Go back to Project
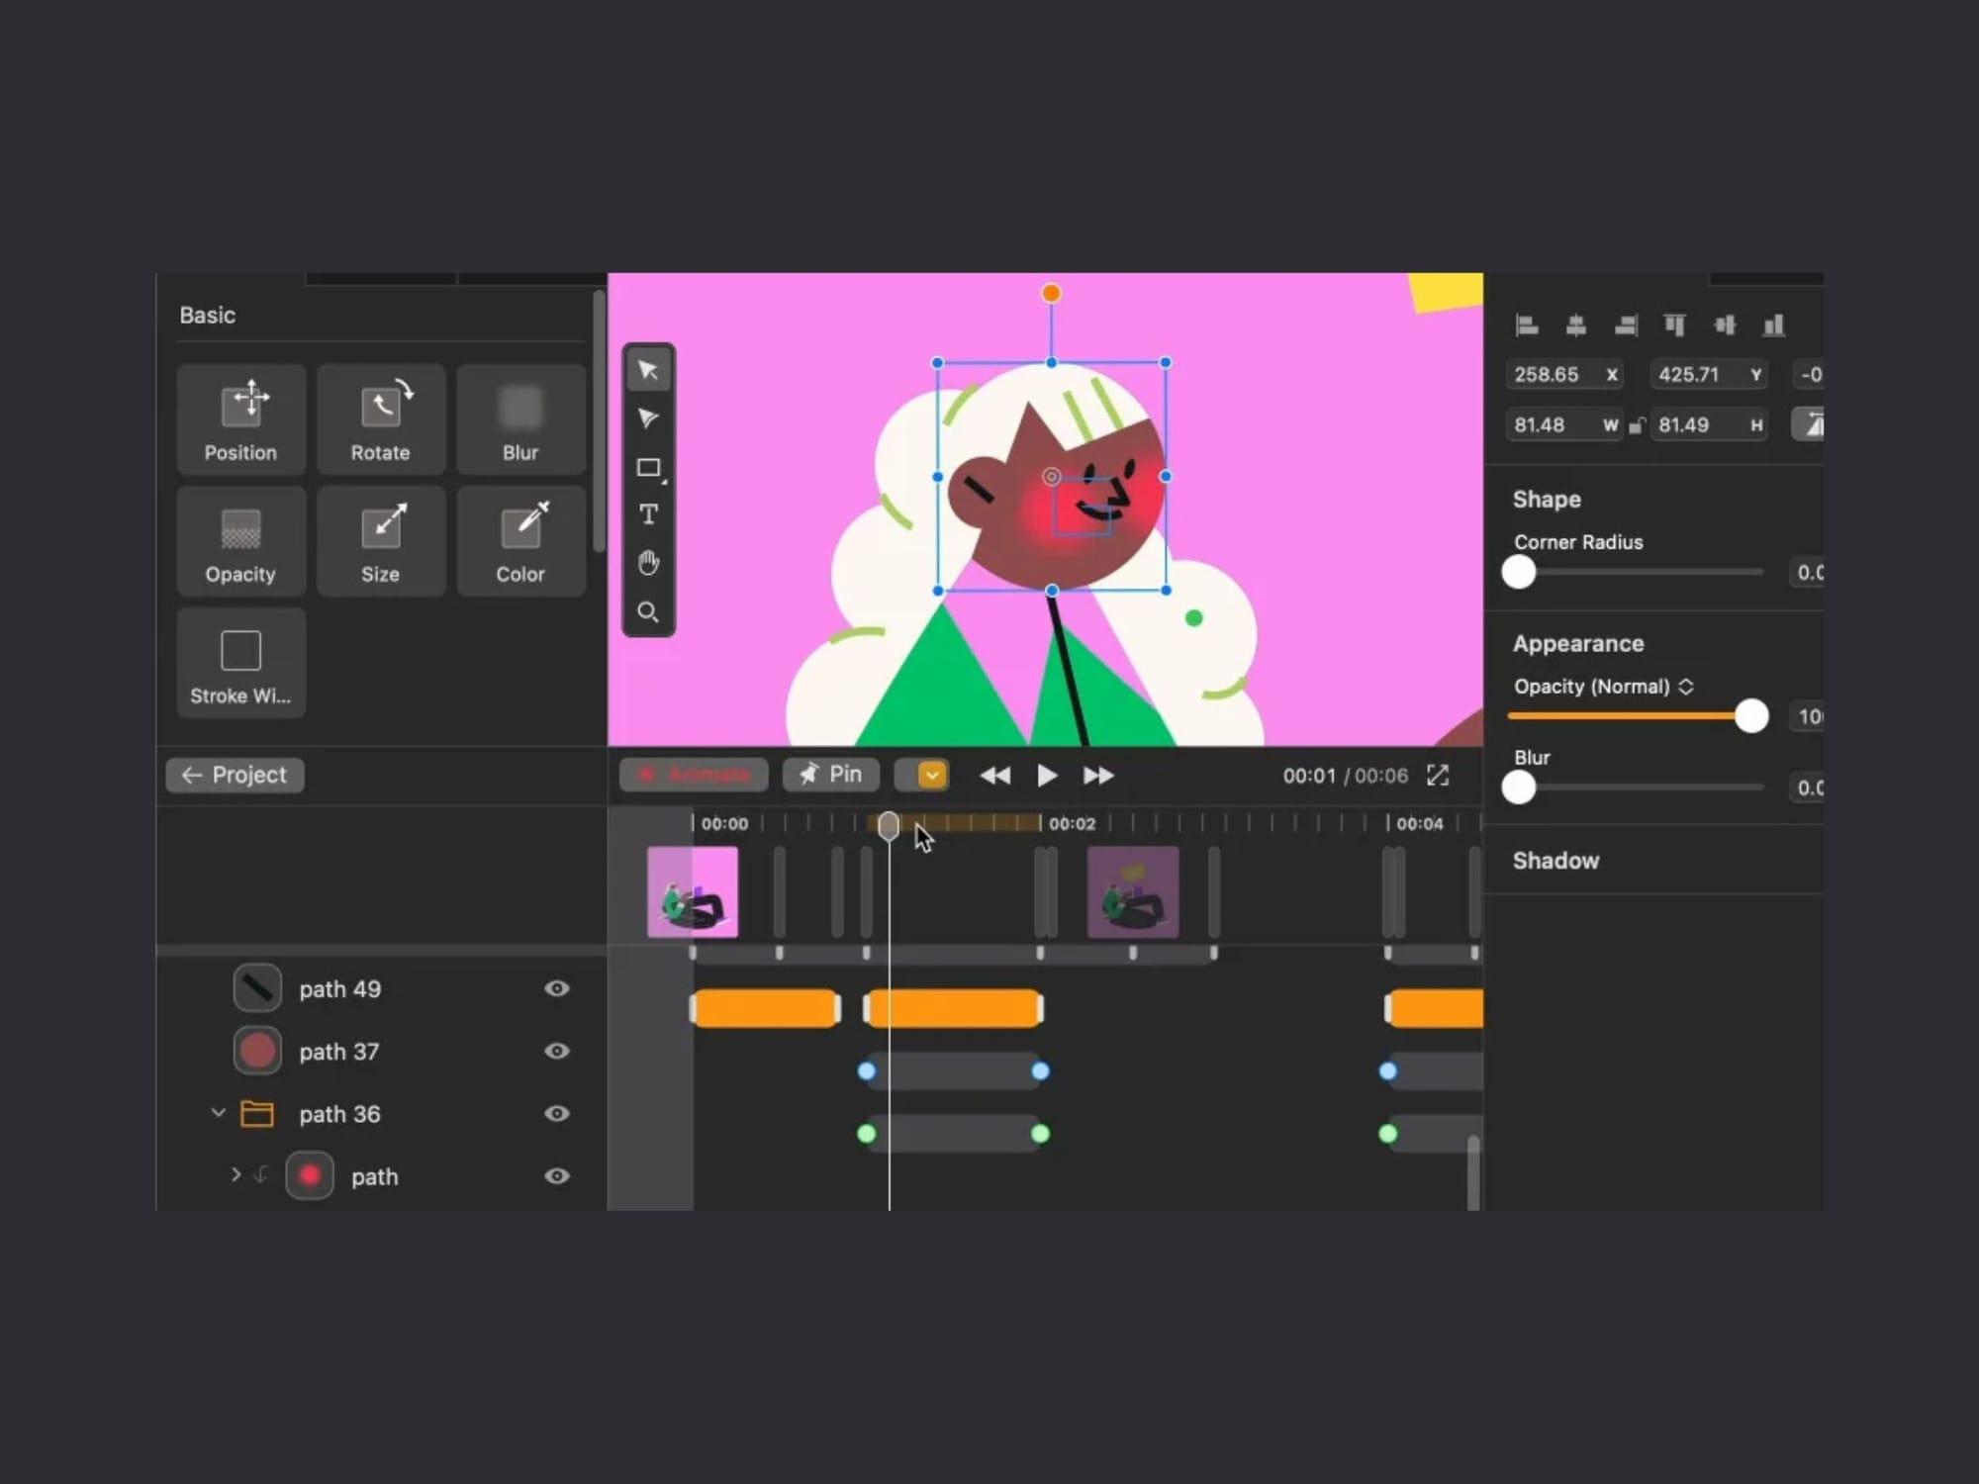Screen dimensions: 1979x1484 pyautogui.click(x=236, y=775)
